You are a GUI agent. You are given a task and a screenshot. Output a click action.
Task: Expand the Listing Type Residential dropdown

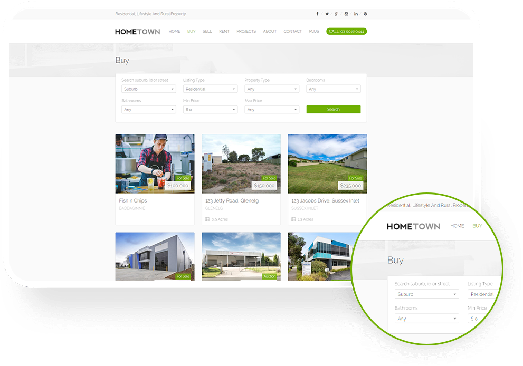pyautogui.click(x=210, y=89)
